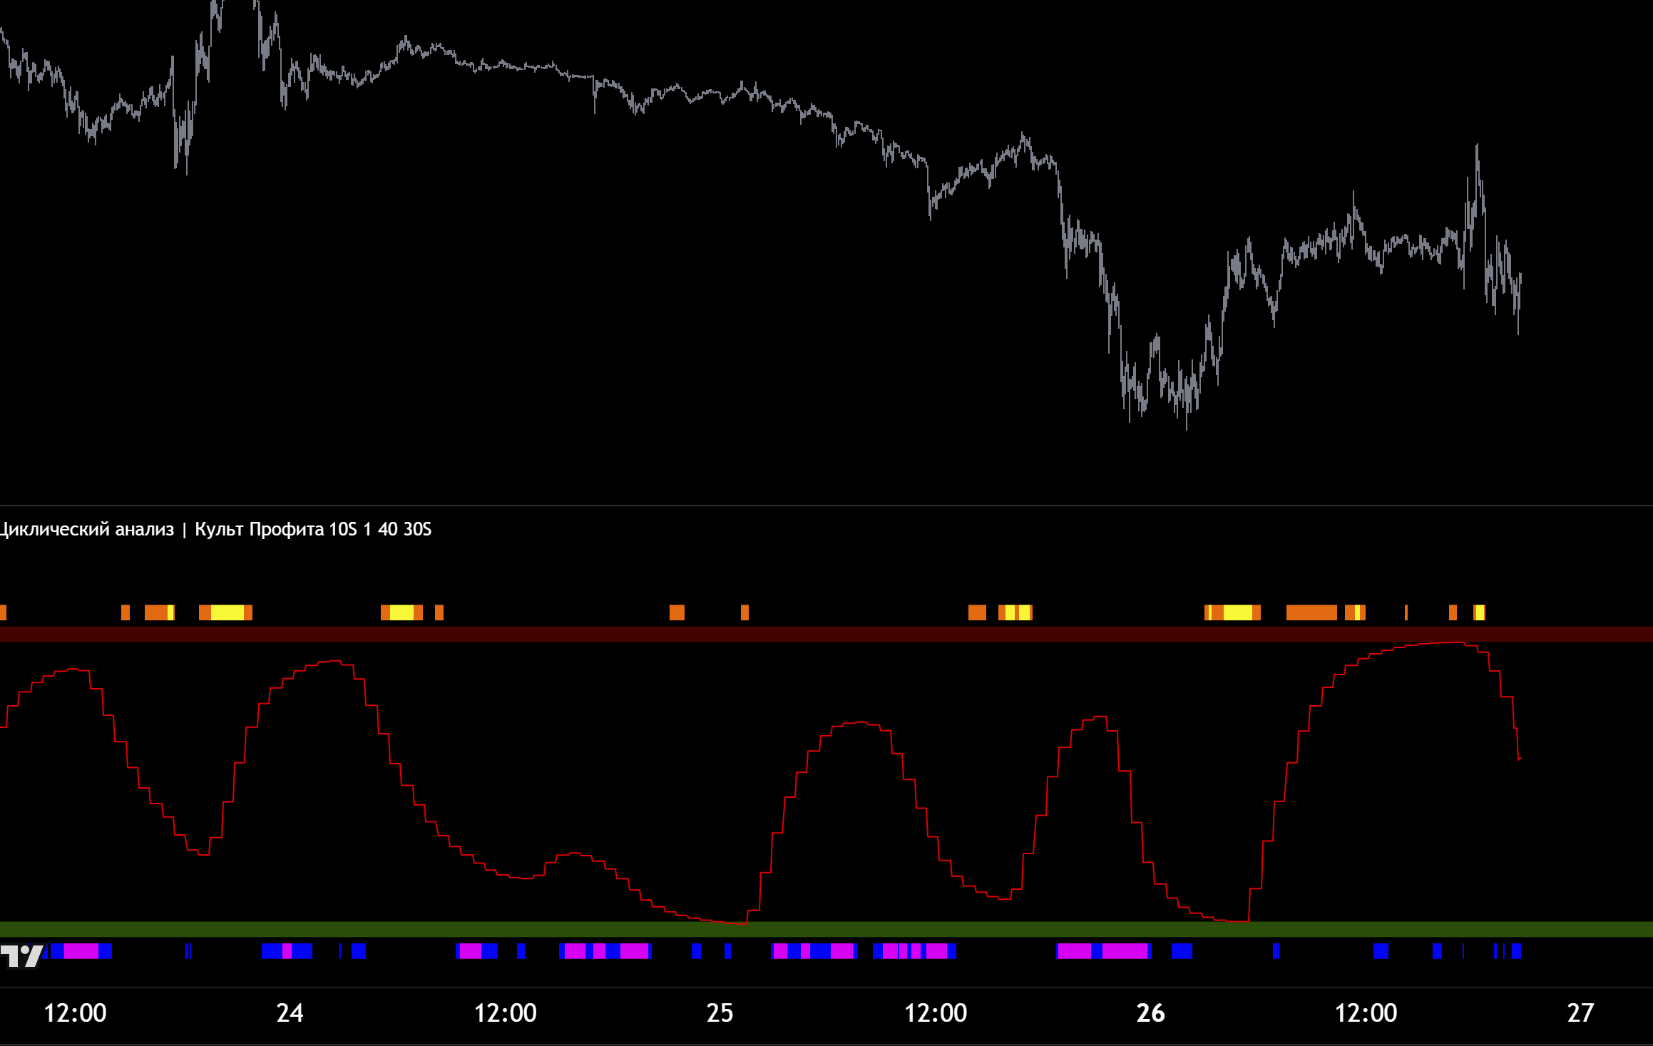This screenshot has height=1046, width=1653.
Task: Click the 12:00 label before date 24
Action: click(x=75, y=1012)
